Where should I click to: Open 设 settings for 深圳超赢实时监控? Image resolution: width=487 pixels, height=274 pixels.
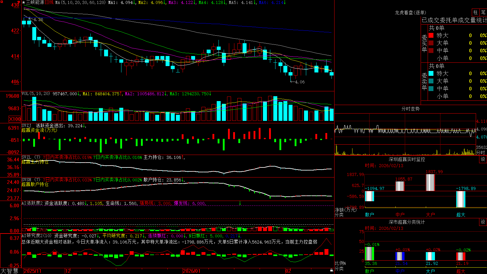[483, 159]
